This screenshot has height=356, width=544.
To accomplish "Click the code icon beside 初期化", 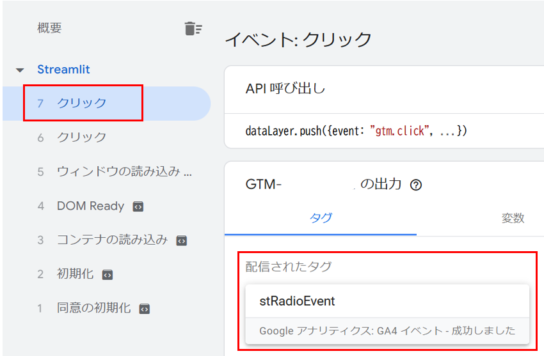I will 108,275.
